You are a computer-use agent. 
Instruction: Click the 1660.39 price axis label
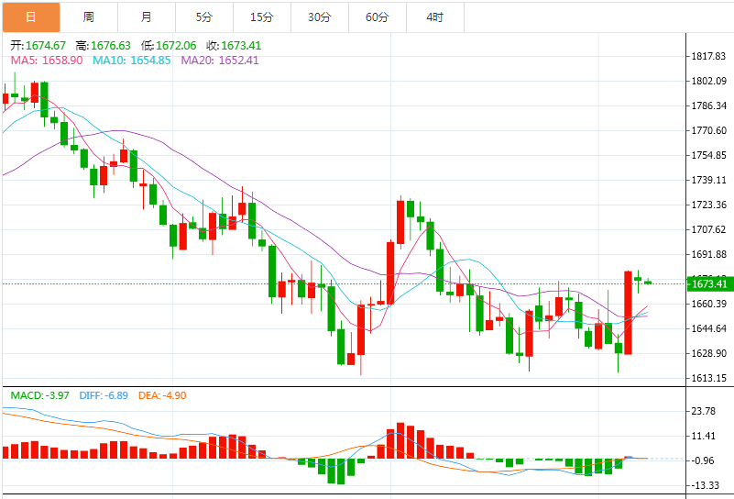pos(708,305)
